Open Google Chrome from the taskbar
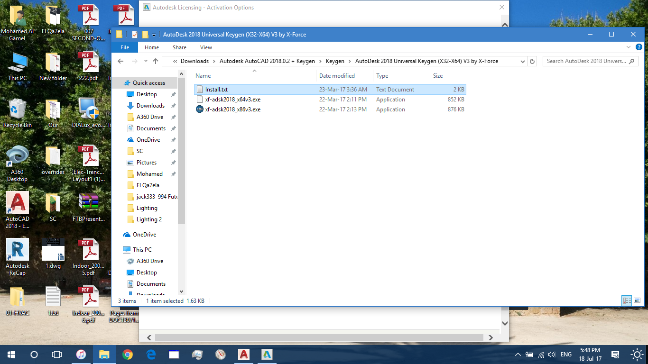 [127, 354]
